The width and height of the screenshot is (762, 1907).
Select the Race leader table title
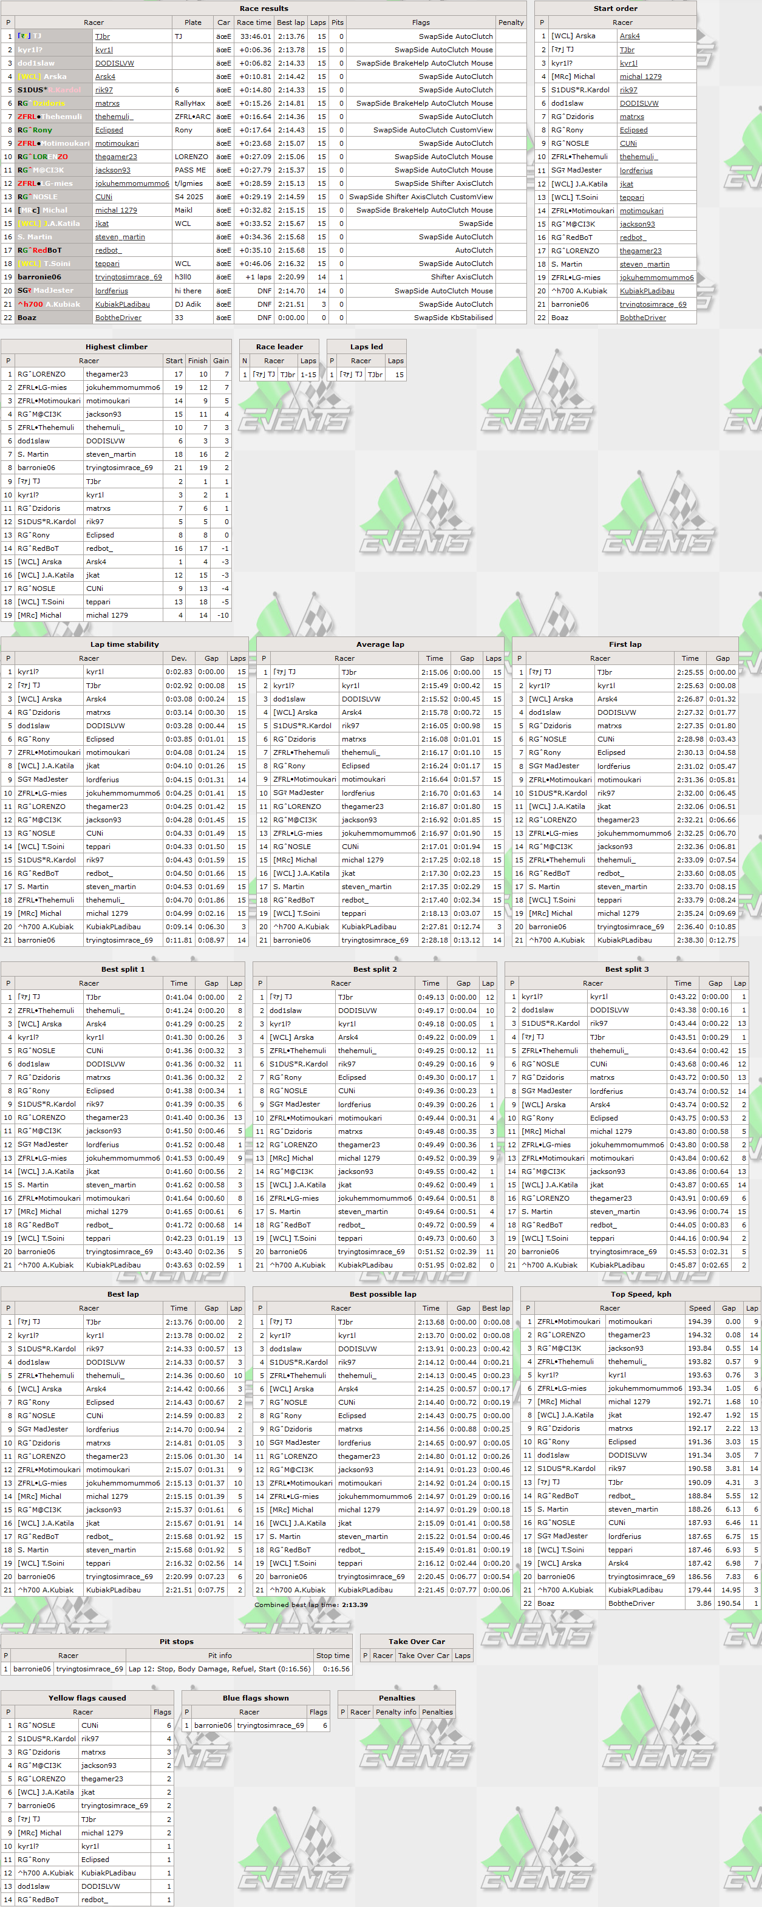(279, 346)
